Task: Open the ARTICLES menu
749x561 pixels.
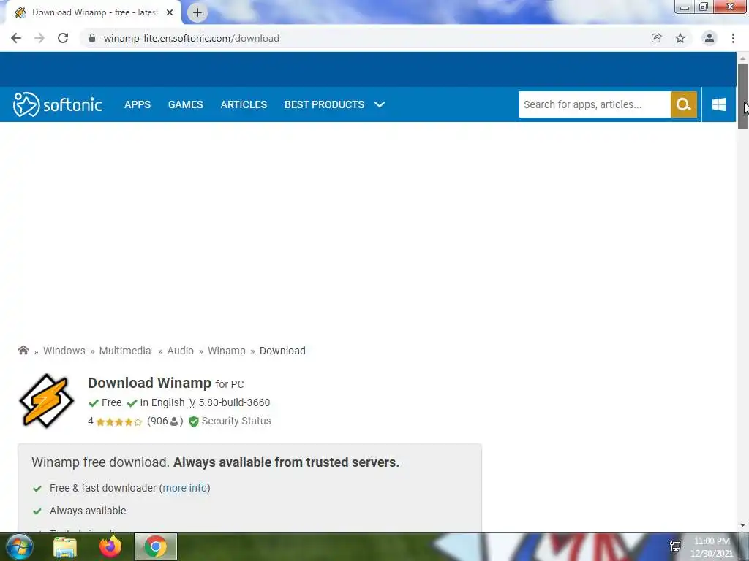Action: (244, 104)
